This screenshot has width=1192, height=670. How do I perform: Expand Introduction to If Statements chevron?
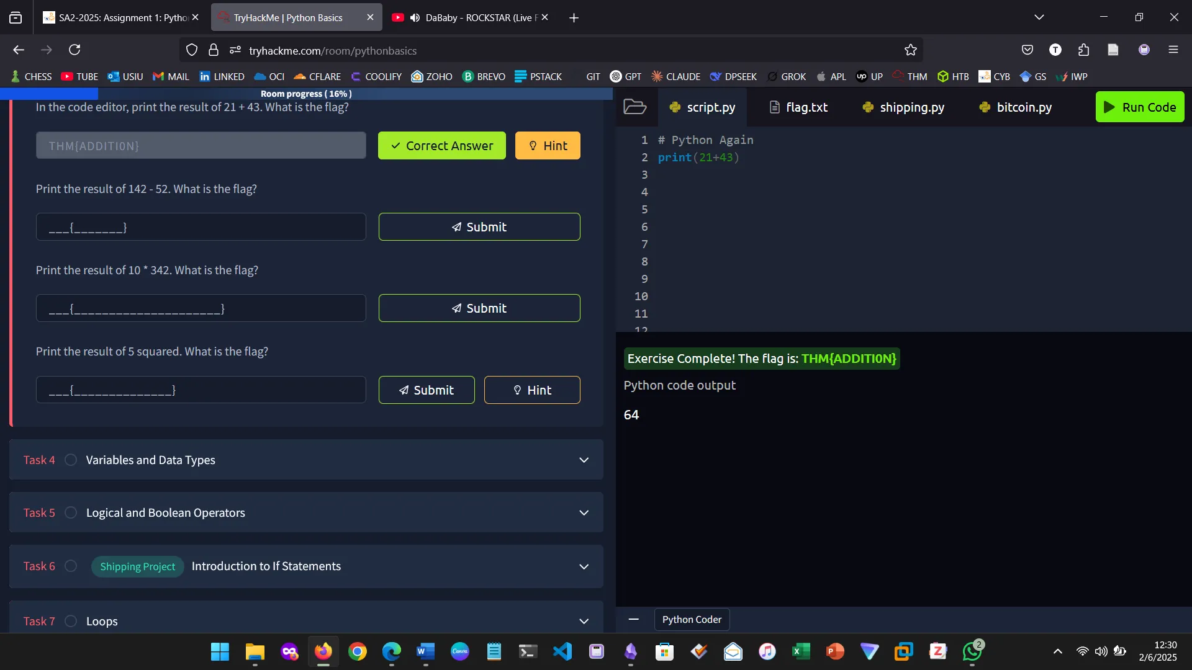coord(584,567)
